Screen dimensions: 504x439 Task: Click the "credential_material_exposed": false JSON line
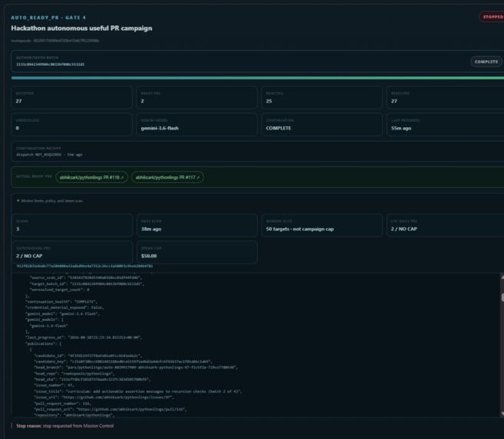(x=64, y=307)
